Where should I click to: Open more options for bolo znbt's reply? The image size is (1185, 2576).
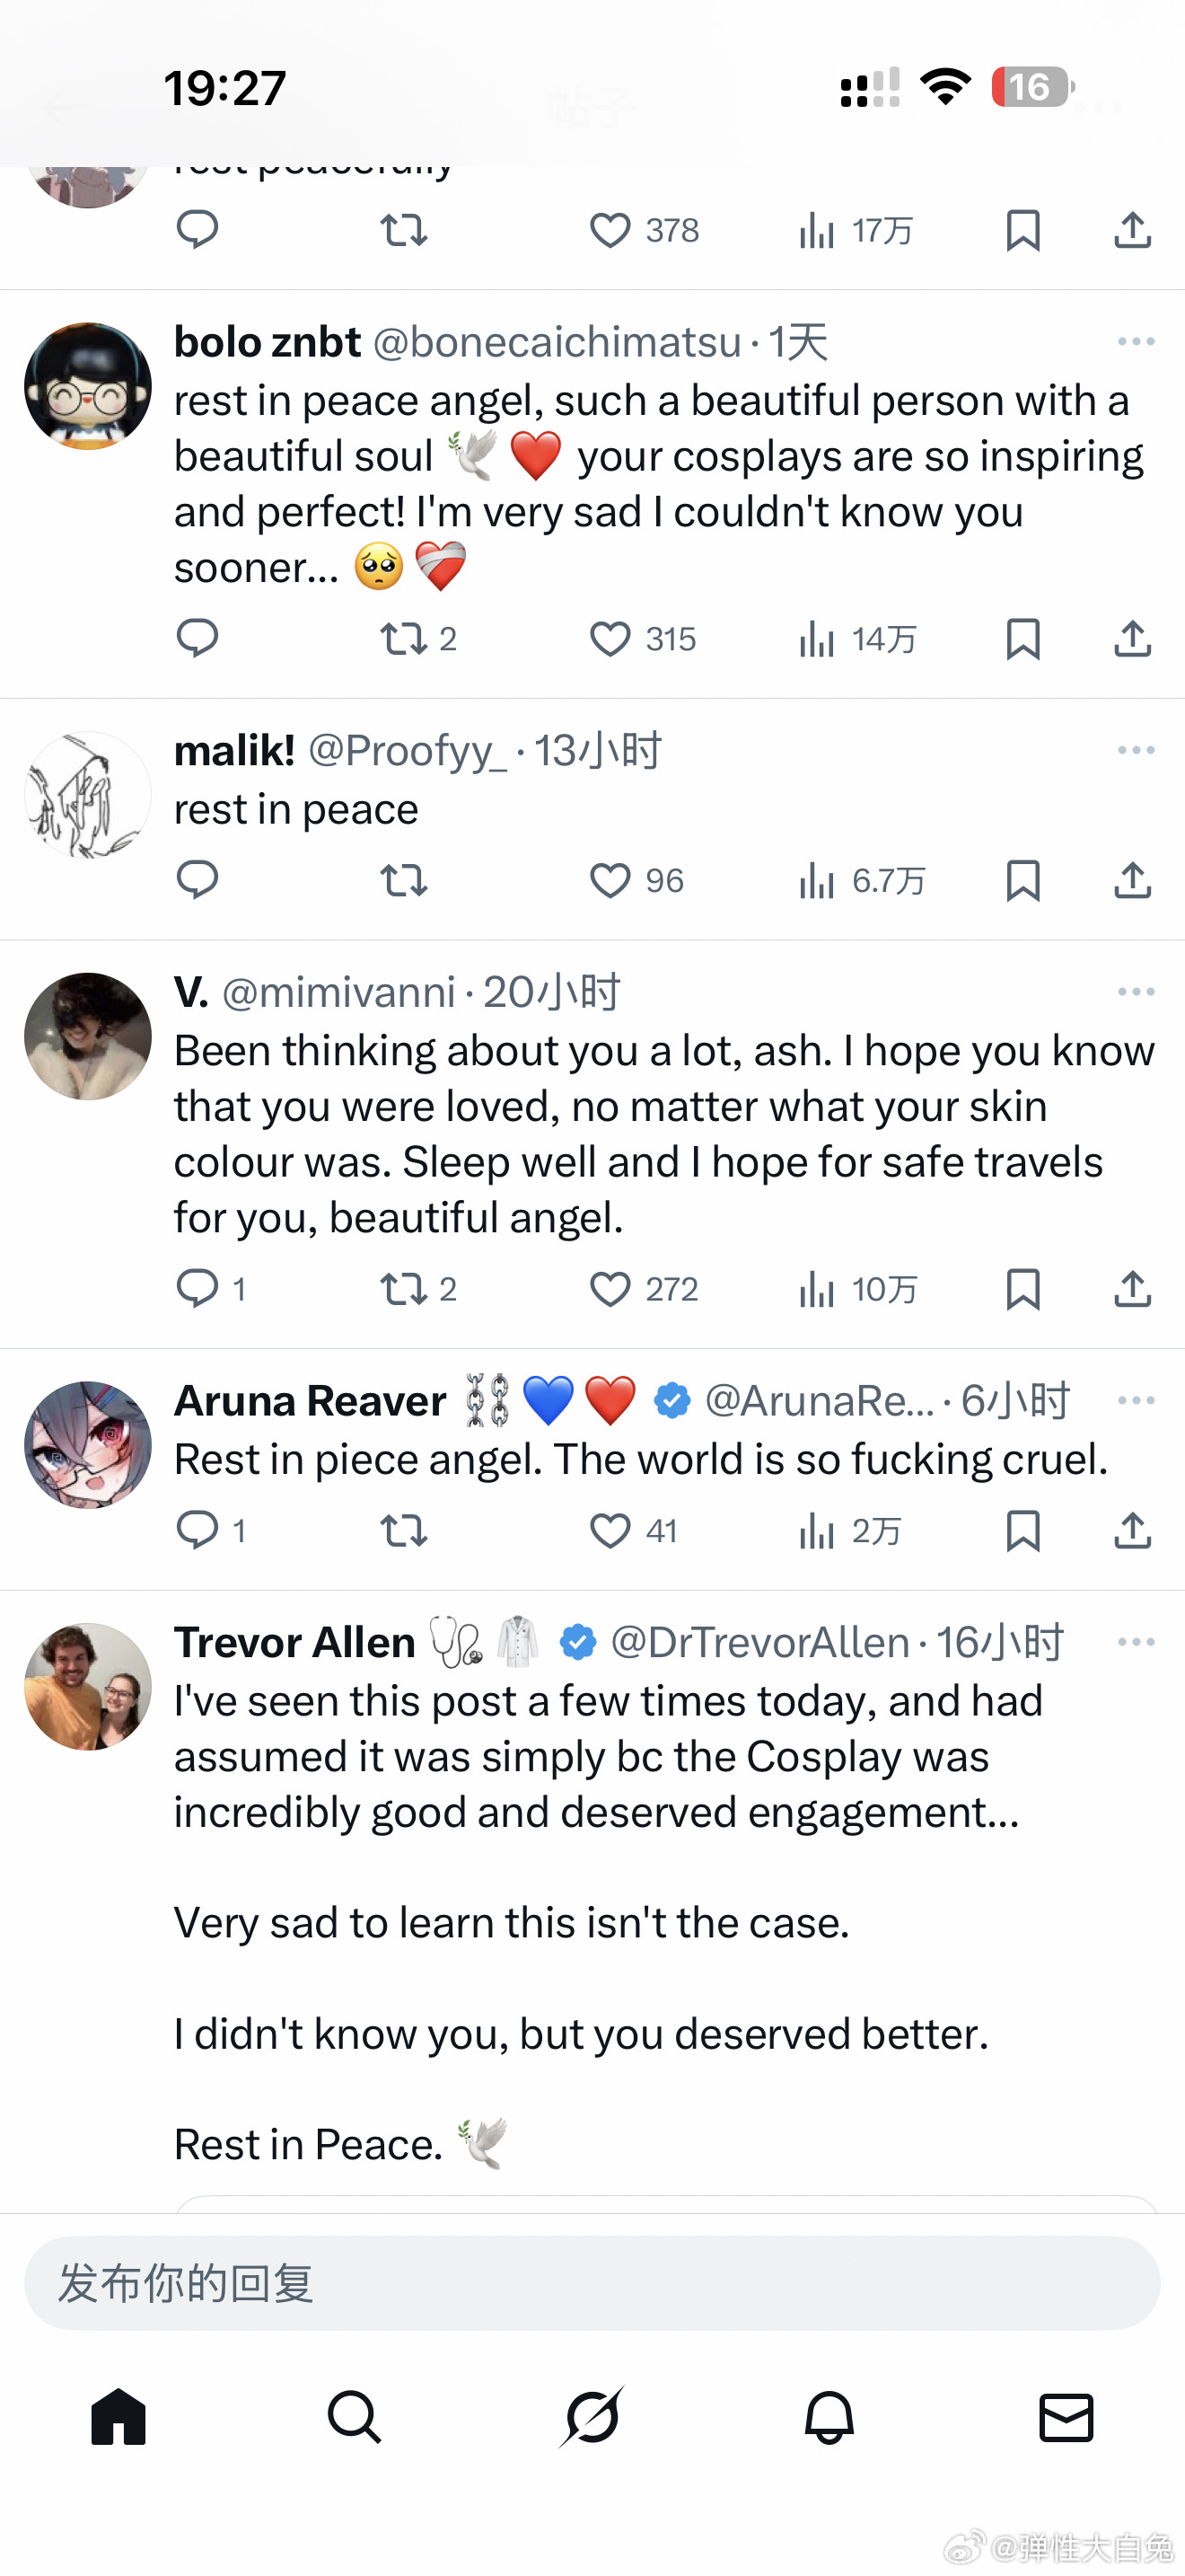(x=1136, y=342)
